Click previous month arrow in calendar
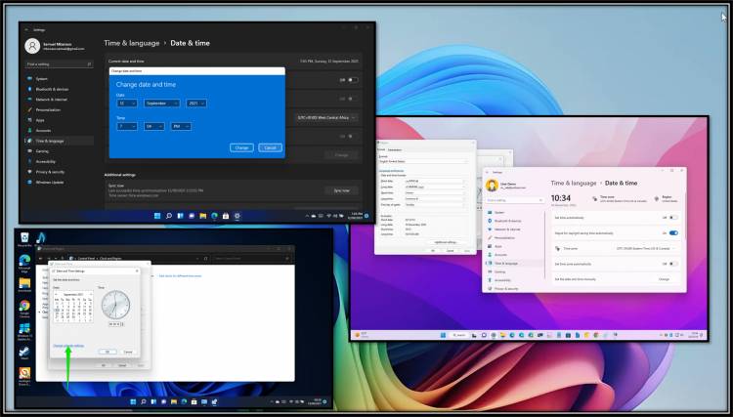The height and width of the screenshot is (417, 733). [56, 294]
